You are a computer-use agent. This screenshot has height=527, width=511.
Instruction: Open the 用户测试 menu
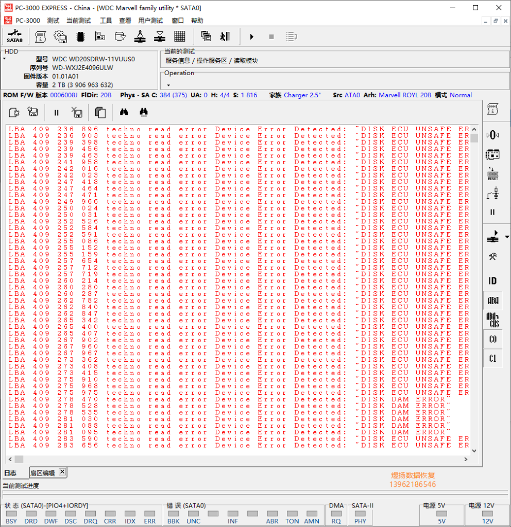click(150, 21)
